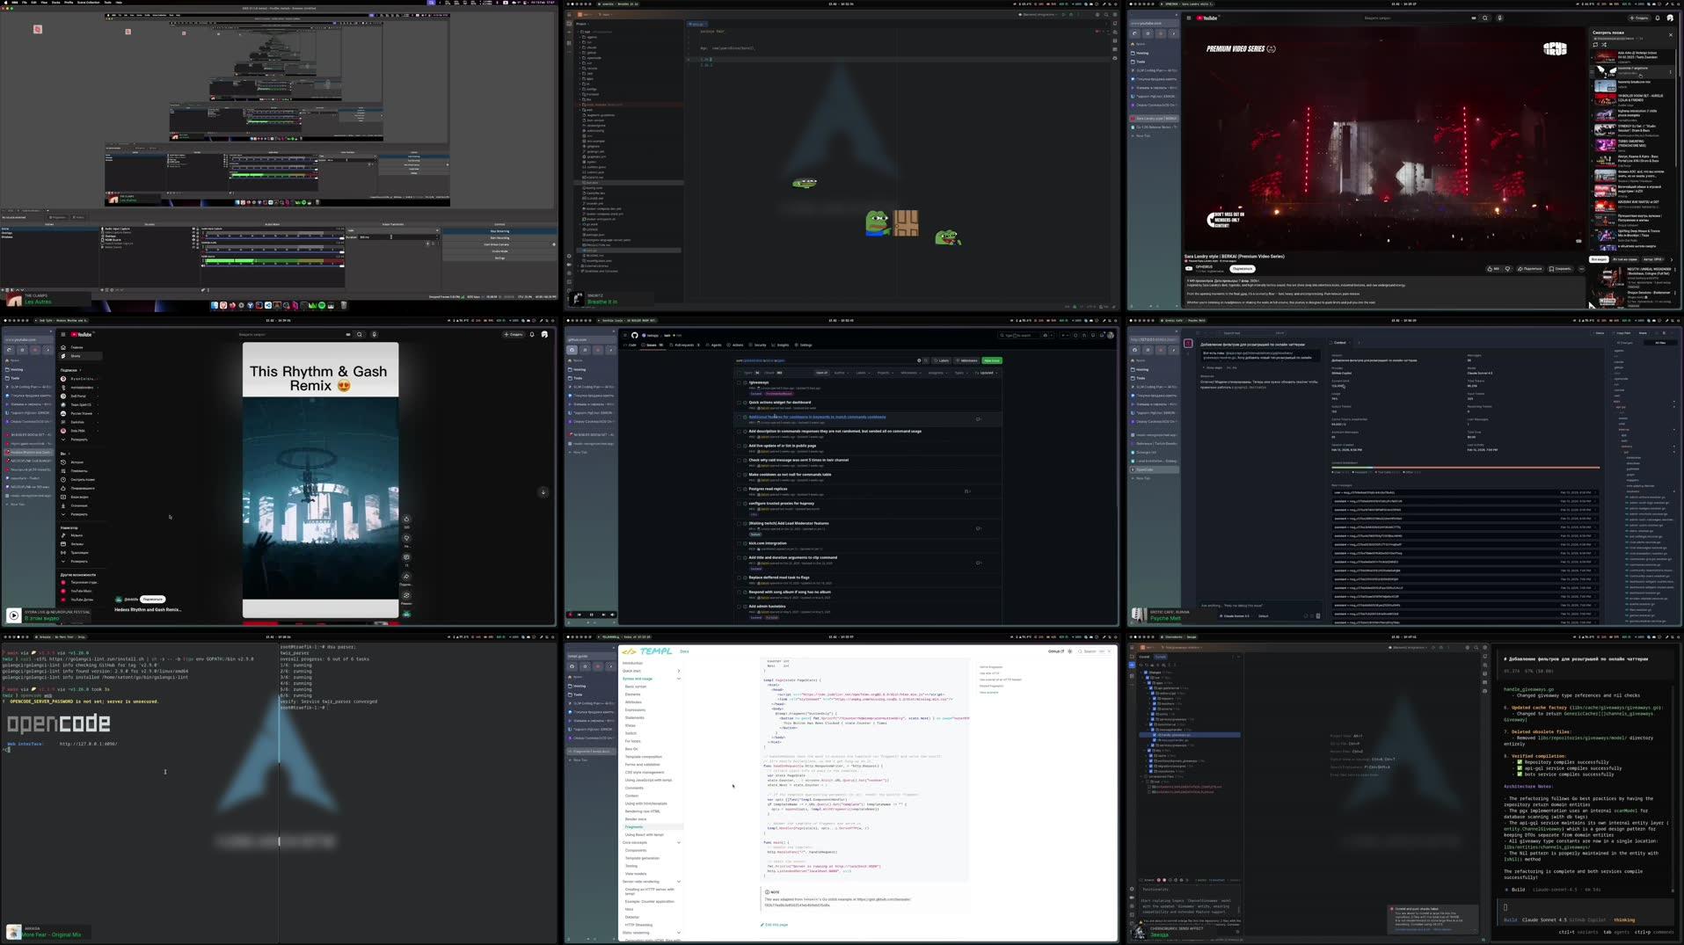Collapse the Syntax and usage section in TEMPL sidebar
The width and height of the screenshot is (1684, 945).
coord(677,679)
